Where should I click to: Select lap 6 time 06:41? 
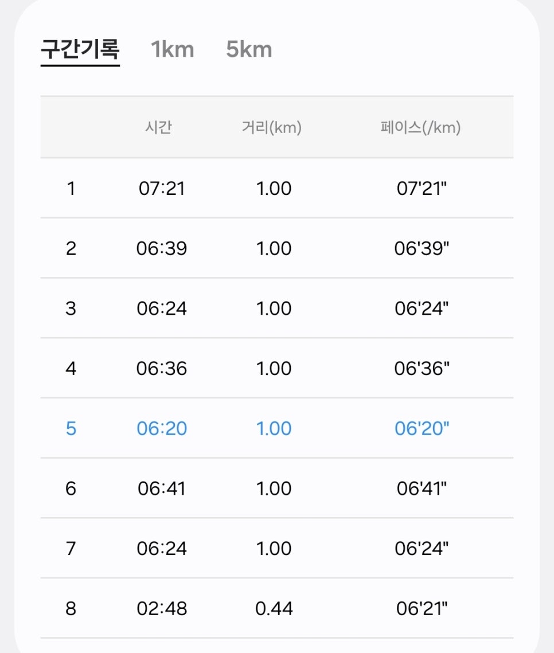click(x=162, y=488)
